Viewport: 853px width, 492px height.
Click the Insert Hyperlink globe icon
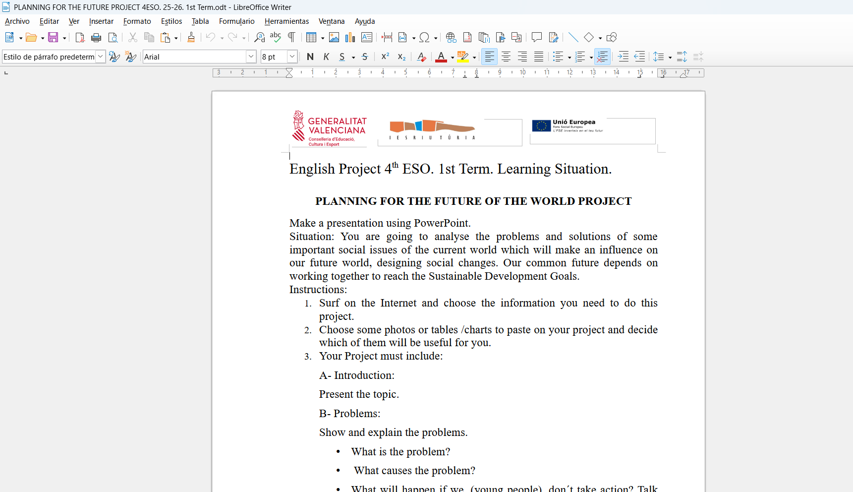[451, 38]
